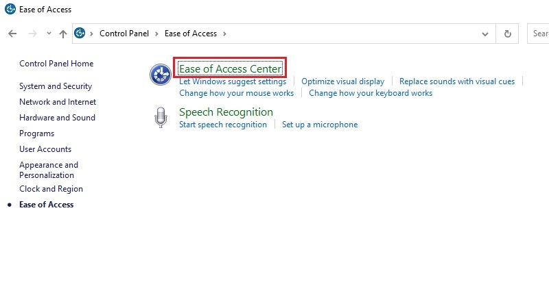Viewport: 549px width, 308px height.
Task: Click the Ease of Access Center icon
Action: tap(161, 75)
